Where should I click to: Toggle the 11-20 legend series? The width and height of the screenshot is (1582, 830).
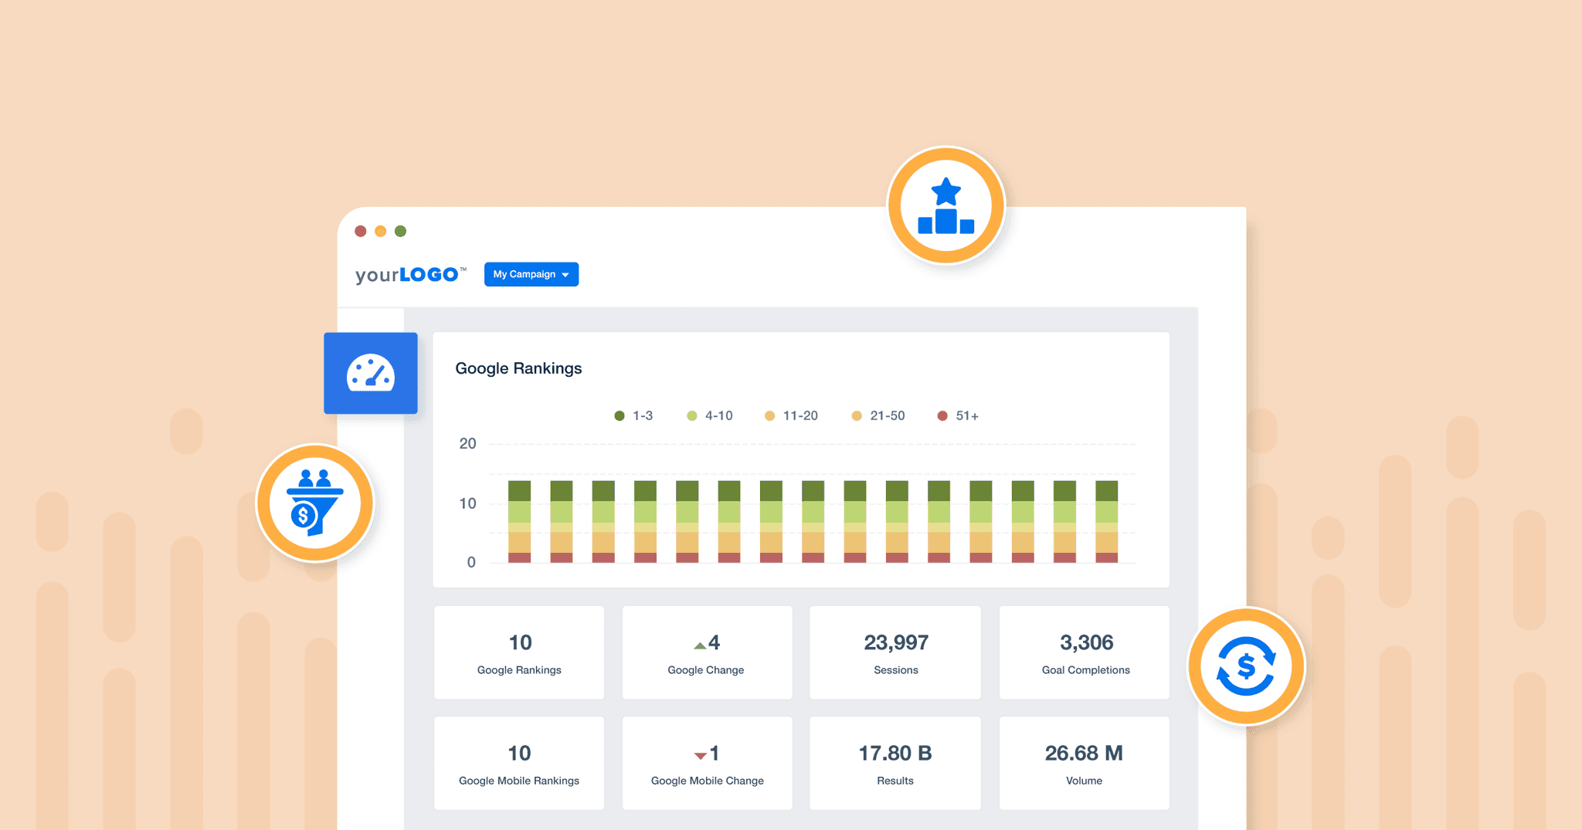tap(791, 416)
